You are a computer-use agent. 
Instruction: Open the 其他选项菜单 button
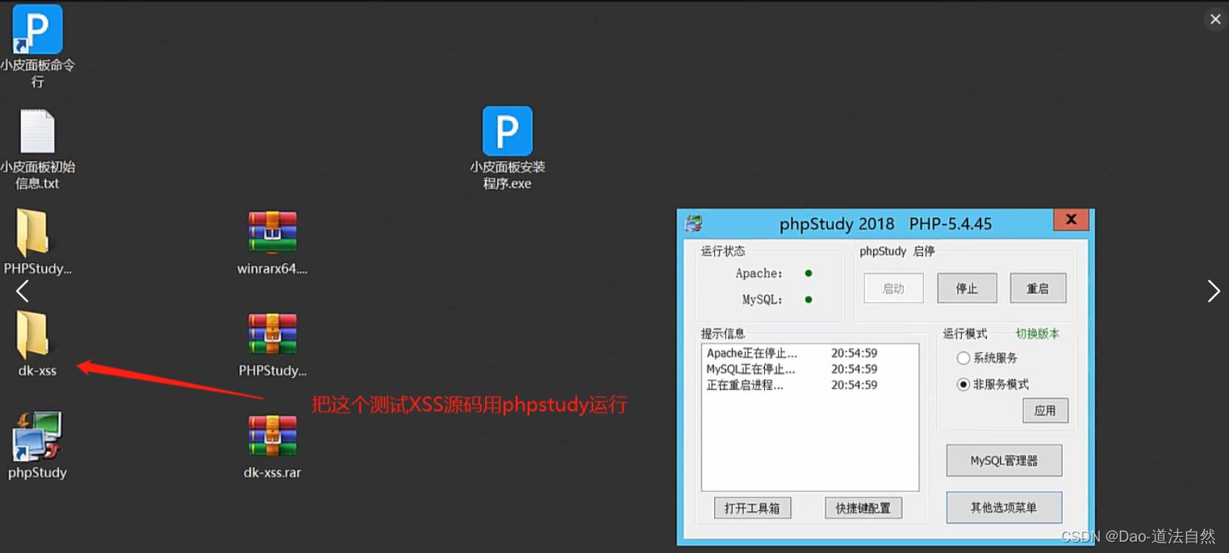click(x=1004, y=508)
